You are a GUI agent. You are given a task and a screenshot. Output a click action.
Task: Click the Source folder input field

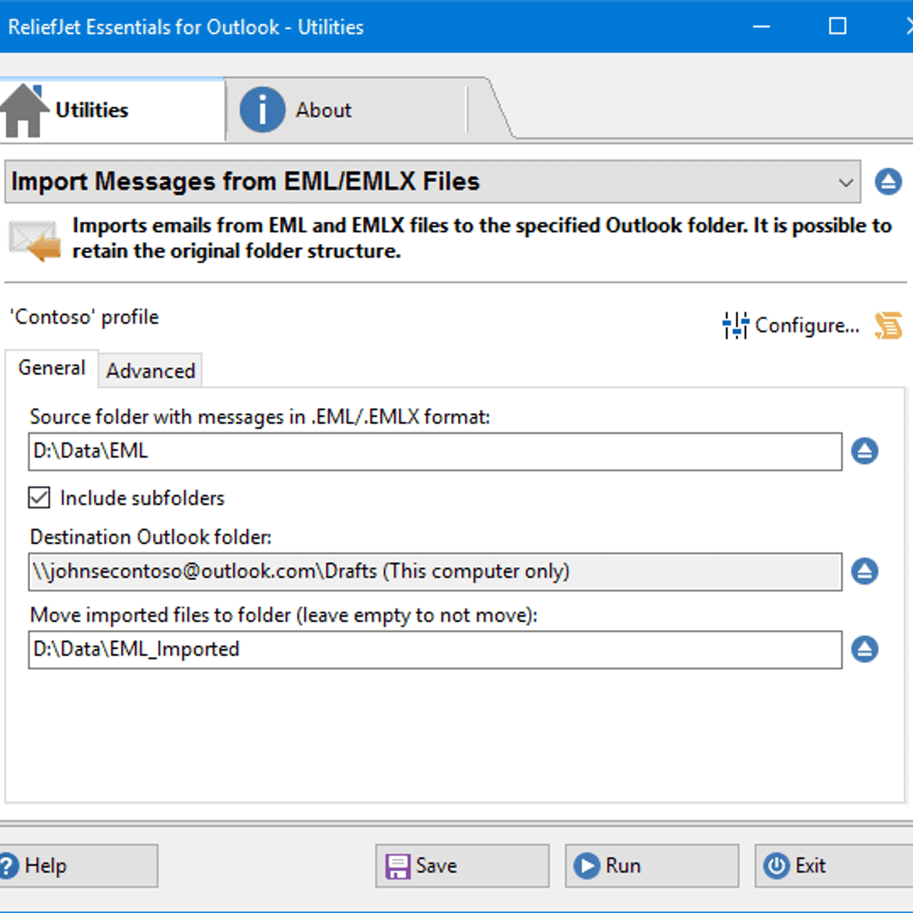tap(435, 451)
